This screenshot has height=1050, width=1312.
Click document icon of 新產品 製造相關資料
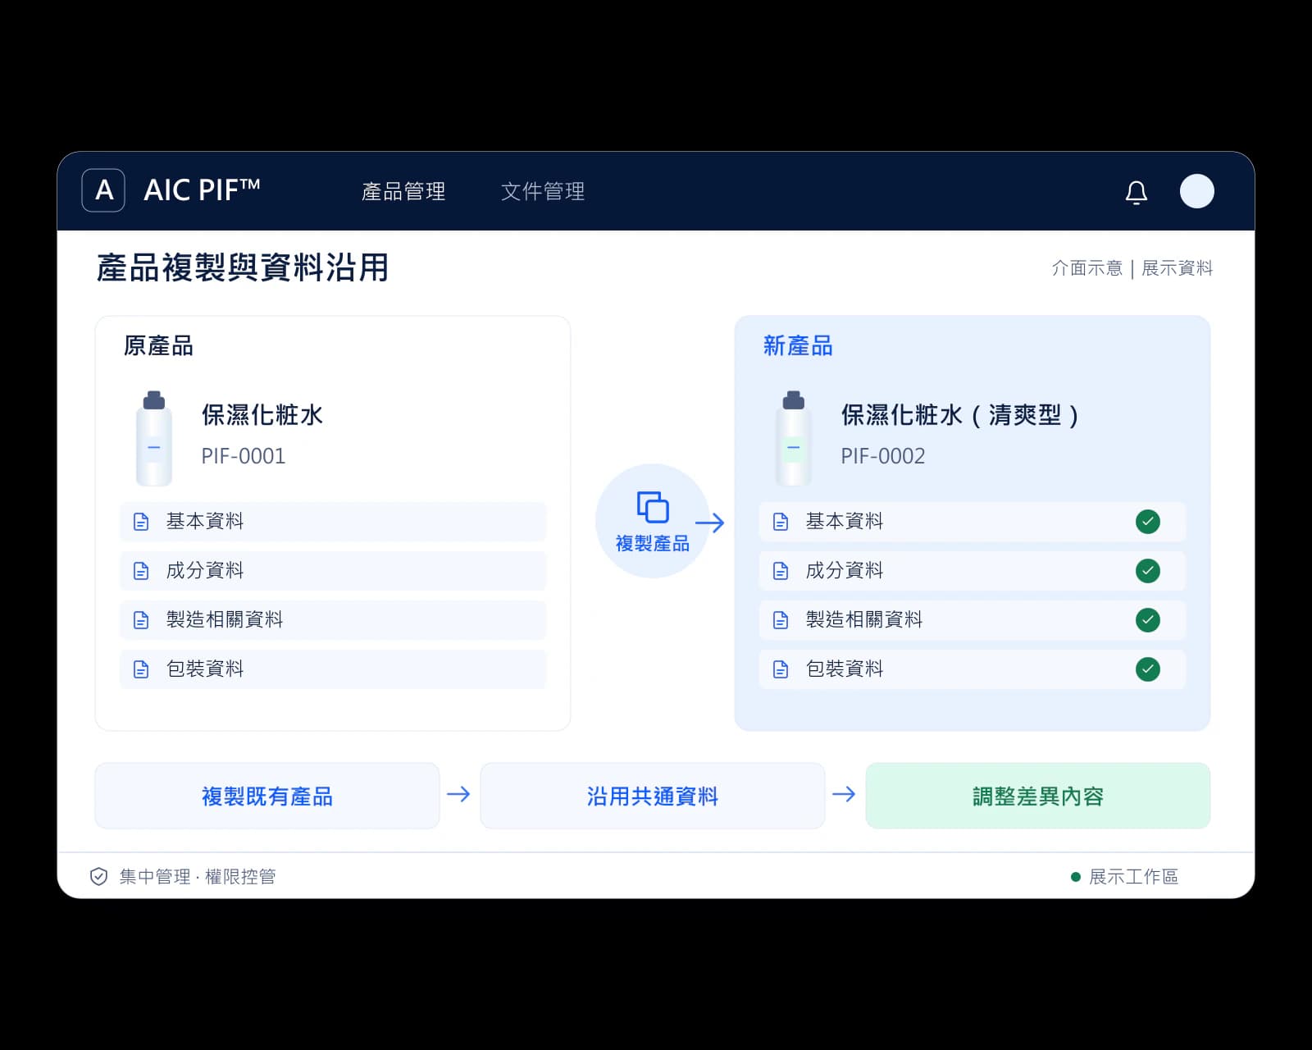pos(781,620)
